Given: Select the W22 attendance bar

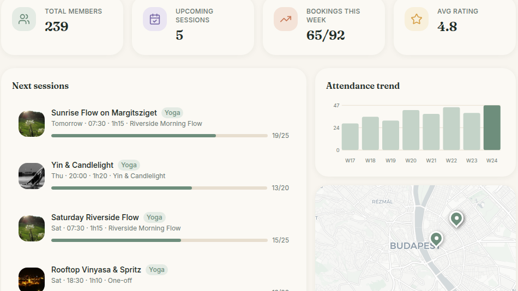Looking at the screenshot, I should pyautogui.click(x=451, y=129).
